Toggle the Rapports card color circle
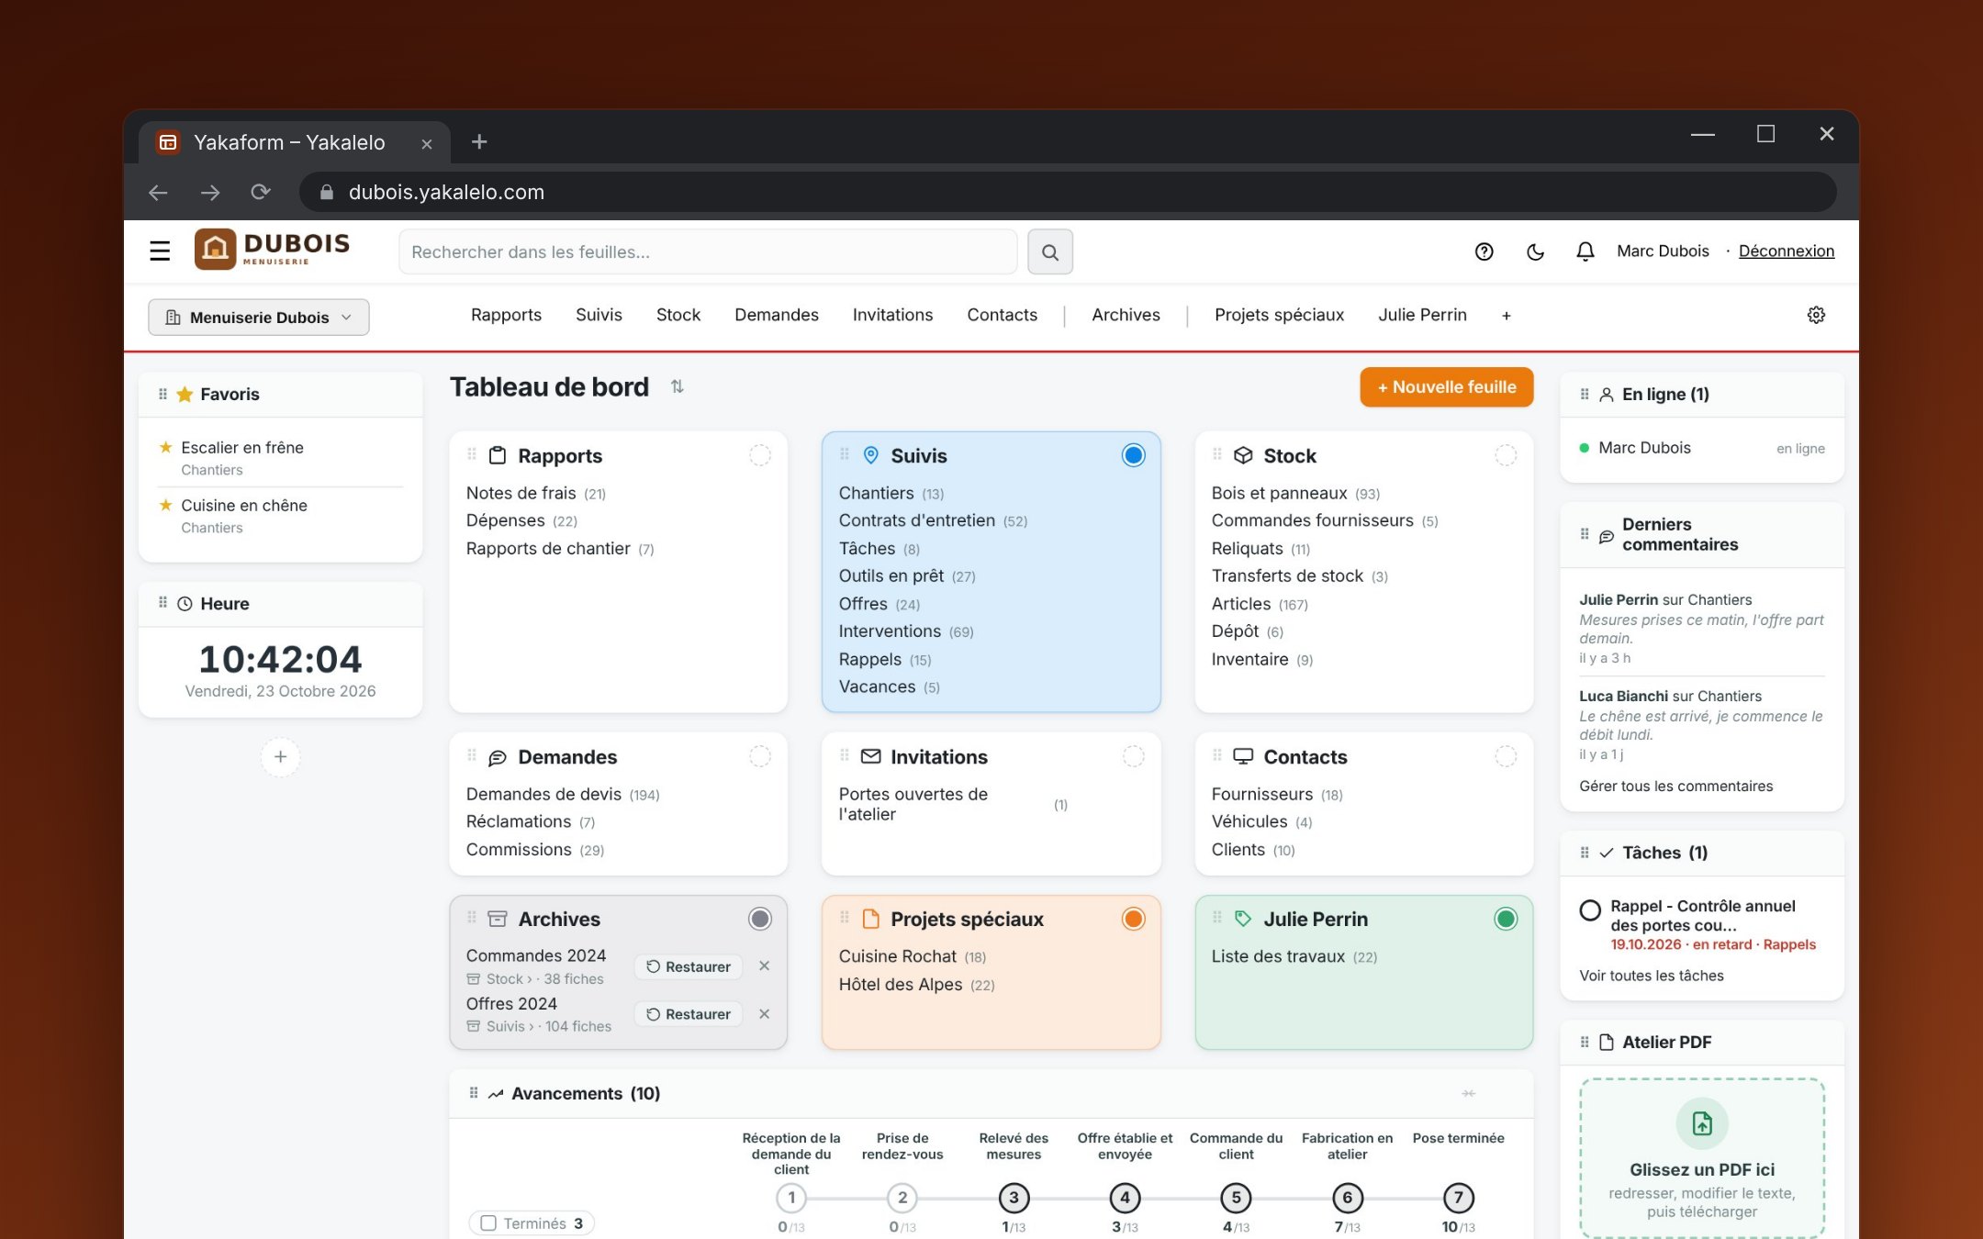The image size is (1983, 1239). [760, 455]
